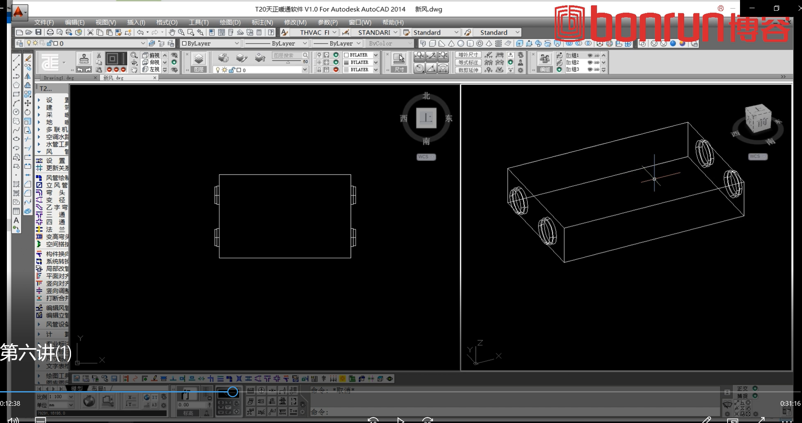802x423 pixels.
Task: Click the Undo arrow icon
Action: (x=140, y=32)
